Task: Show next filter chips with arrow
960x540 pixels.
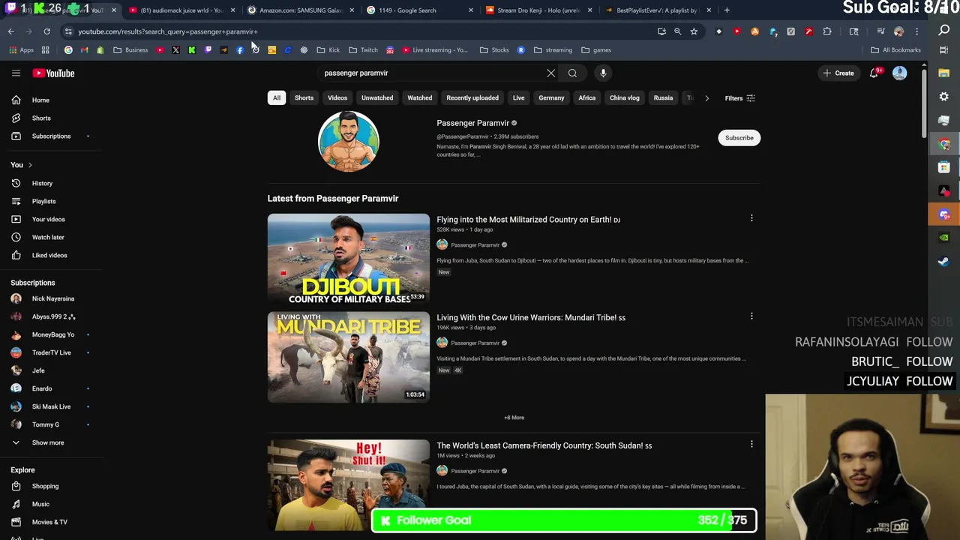Action: click(706, 98)
